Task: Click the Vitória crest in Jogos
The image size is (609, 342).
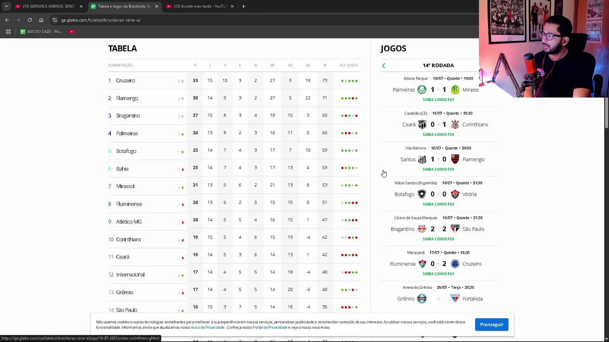Action: (x=455, y=194)
